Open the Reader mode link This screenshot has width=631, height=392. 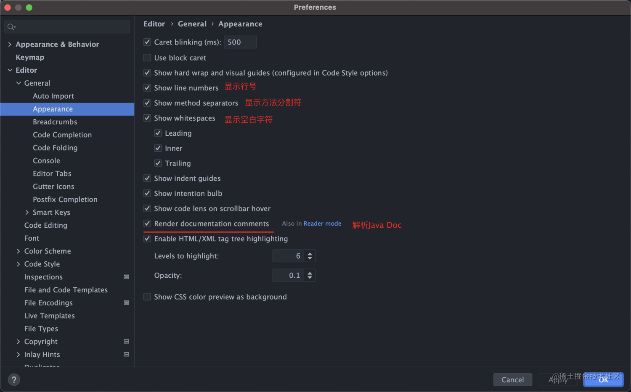click(322, 224)
